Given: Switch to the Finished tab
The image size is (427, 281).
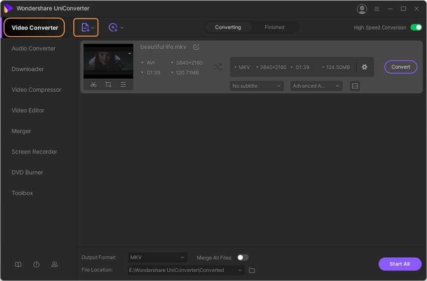Looking at the screenshot, I should click(x=274, y=27).
